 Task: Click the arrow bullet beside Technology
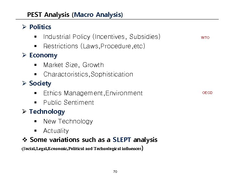click(x=24, y=112)
